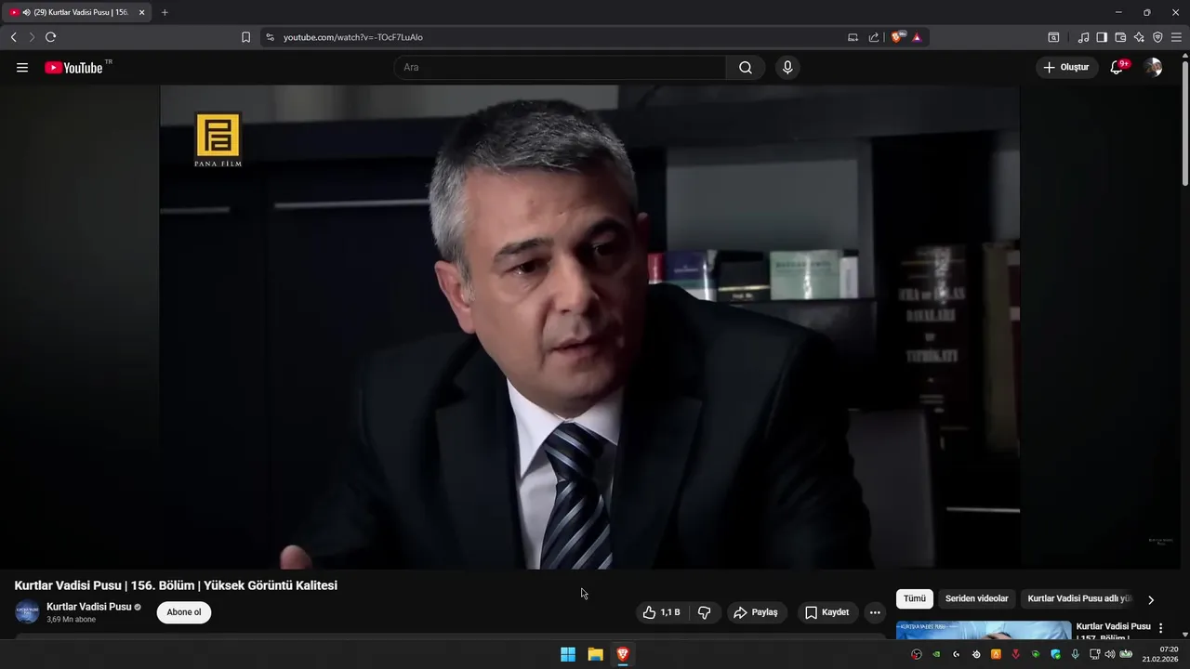Open the Windows Start menu
The width and height of the screenshot is (1190, 669).
pos(568,654)
